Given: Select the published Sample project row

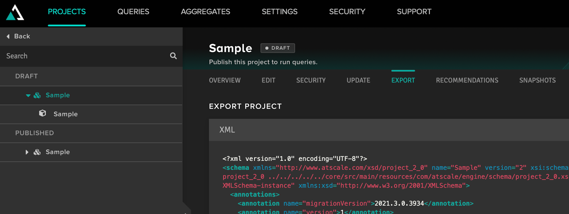Looking at the screenshot, I should (x=91, y=152).
